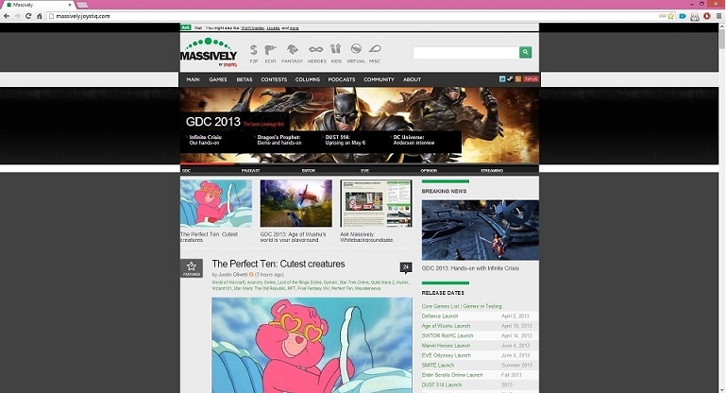
Task: Open the BETAS menu item
Action: click(245, 79)
